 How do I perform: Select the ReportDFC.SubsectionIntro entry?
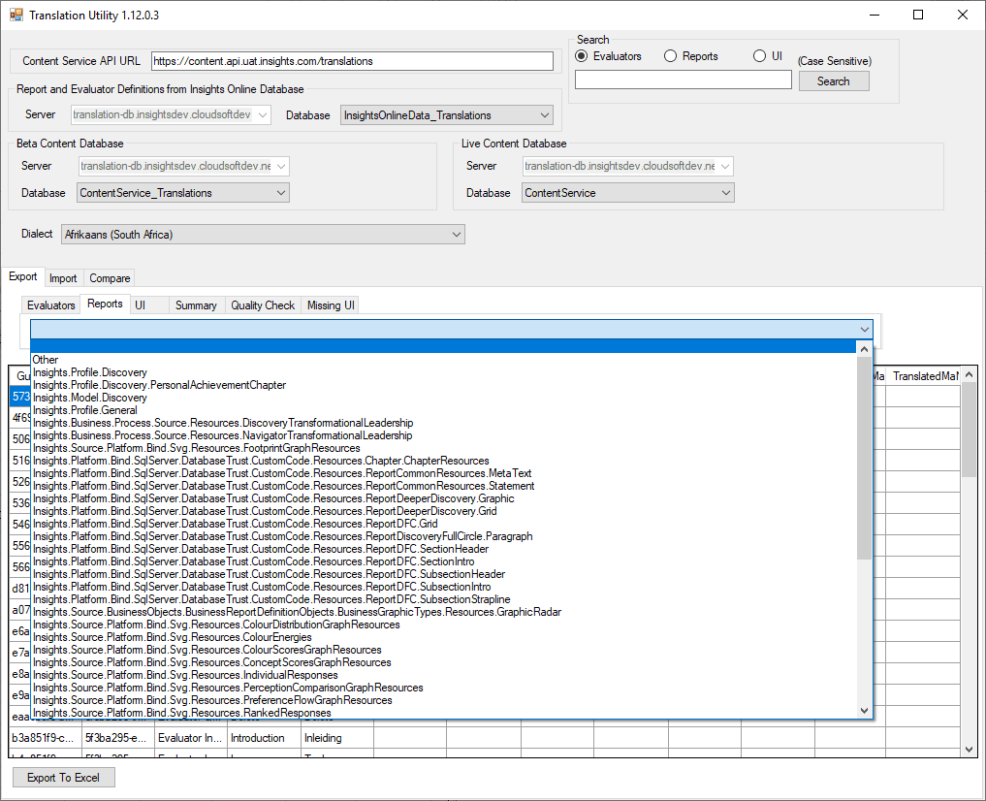(x=443, y=586)
